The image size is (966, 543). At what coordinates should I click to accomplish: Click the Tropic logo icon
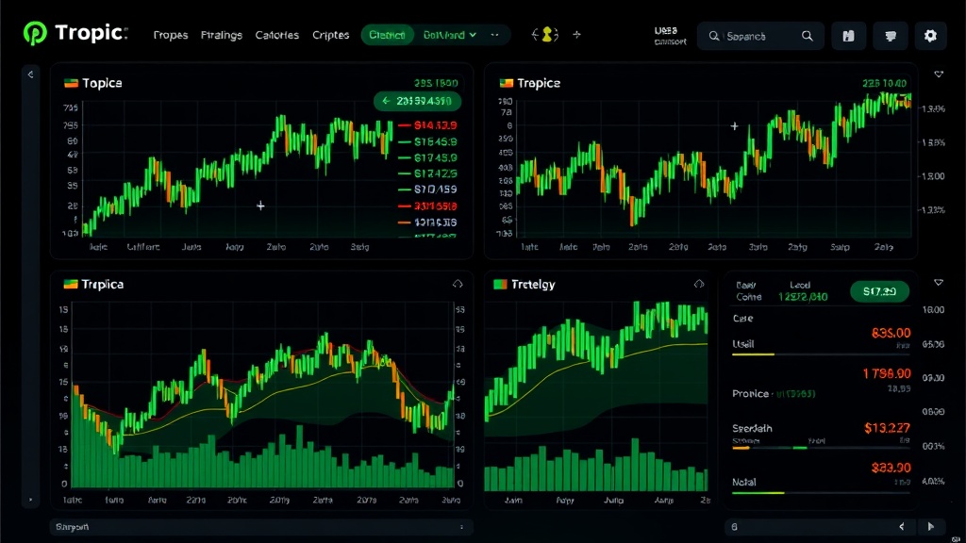click(x=35, y=33)
